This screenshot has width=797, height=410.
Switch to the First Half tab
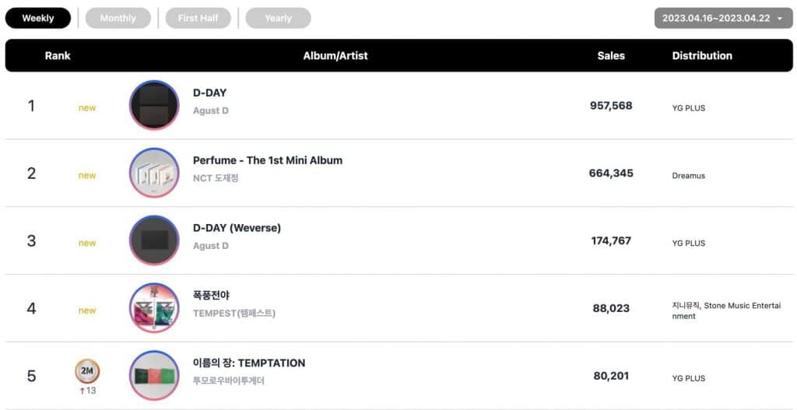[198, 18]
